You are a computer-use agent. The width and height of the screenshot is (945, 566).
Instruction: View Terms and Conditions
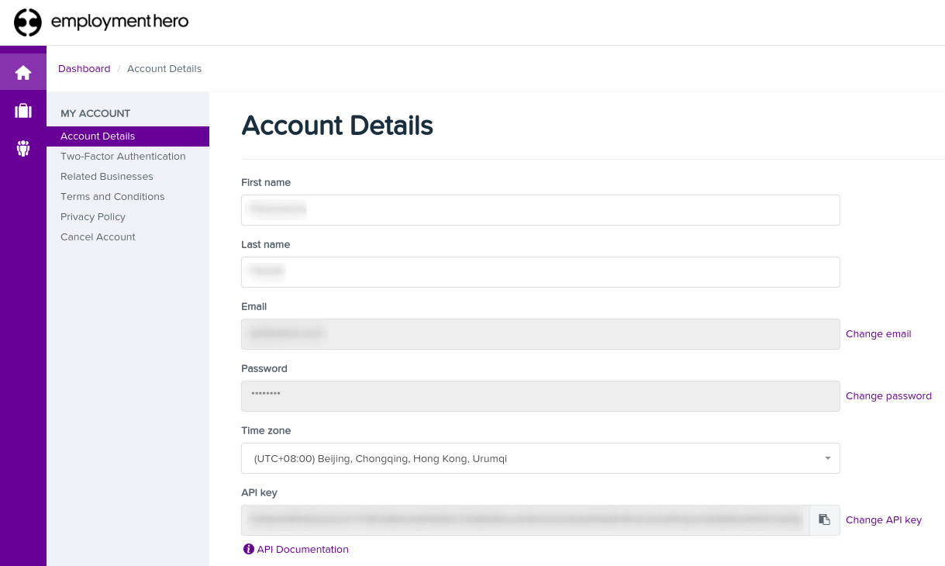pyautogui.click(x=112, y=196)
